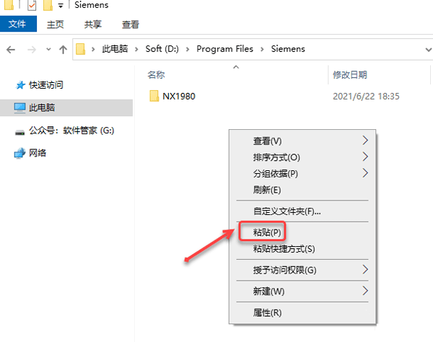Open the 新建(W) context submenu
The height and width of the screenshot is (342, 433).
[302, 291]
